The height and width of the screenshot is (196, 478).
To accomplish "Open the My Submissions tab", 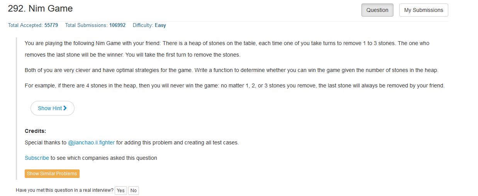I will coord(424,10).
